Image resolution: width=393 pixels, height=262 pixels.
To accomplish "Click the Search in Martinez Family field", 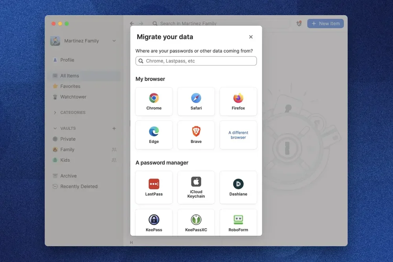I will pos(220,24).
